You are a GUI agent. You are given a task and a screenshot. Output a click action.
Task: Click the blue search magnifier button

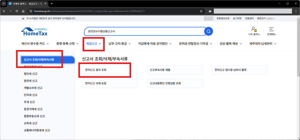(208, 31)
